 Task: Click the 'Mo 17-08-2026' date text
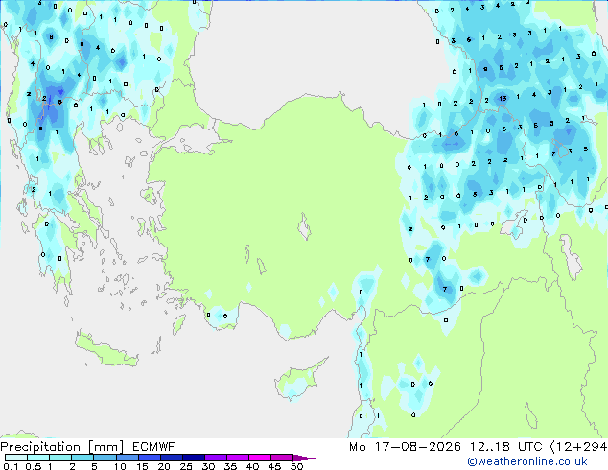(405, 447)
